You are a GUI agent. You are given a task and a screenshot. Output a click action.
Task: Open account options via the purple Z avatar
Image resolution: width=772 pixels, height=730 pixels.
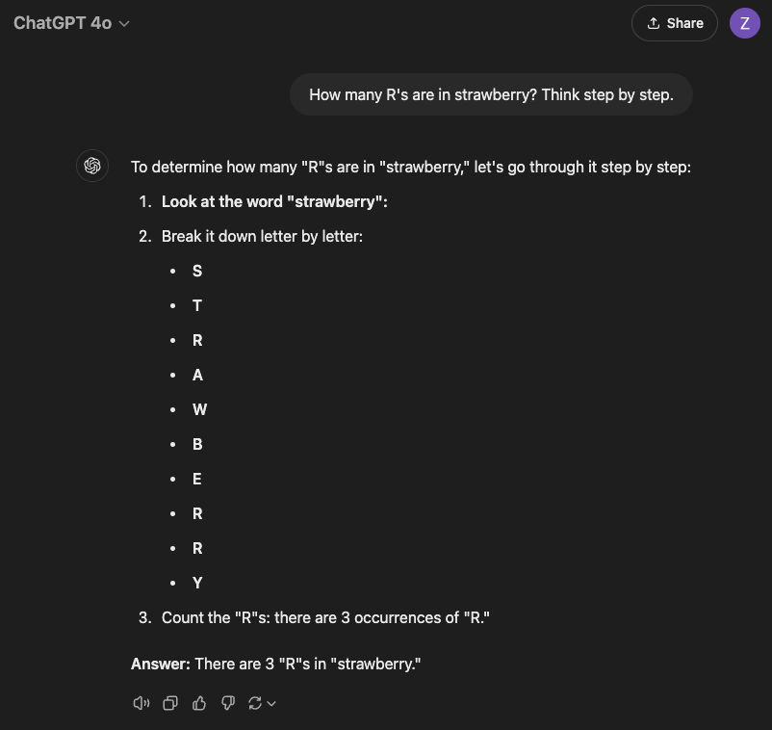(745, 22)
